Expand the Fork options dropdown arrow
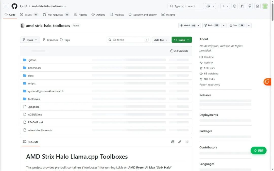This screenshot has height=171, width=274. click(224, 26)
